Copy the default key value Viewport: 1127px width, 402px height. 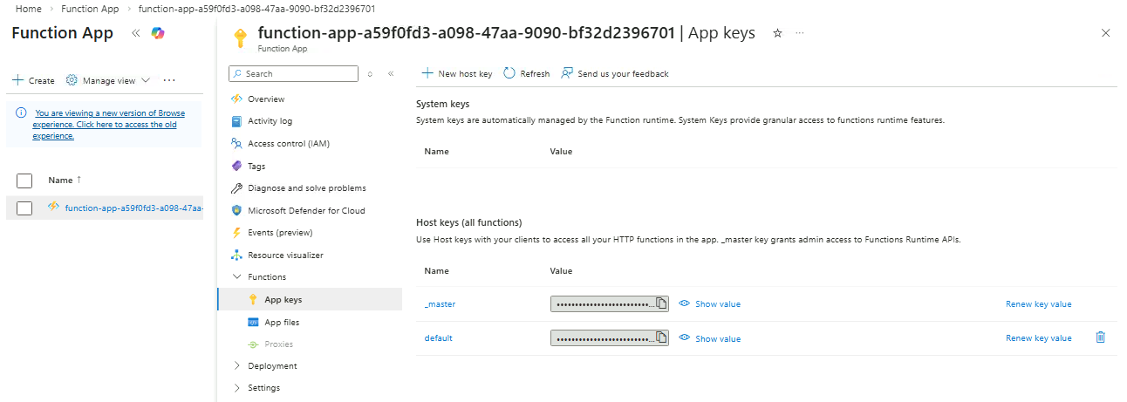661,337
